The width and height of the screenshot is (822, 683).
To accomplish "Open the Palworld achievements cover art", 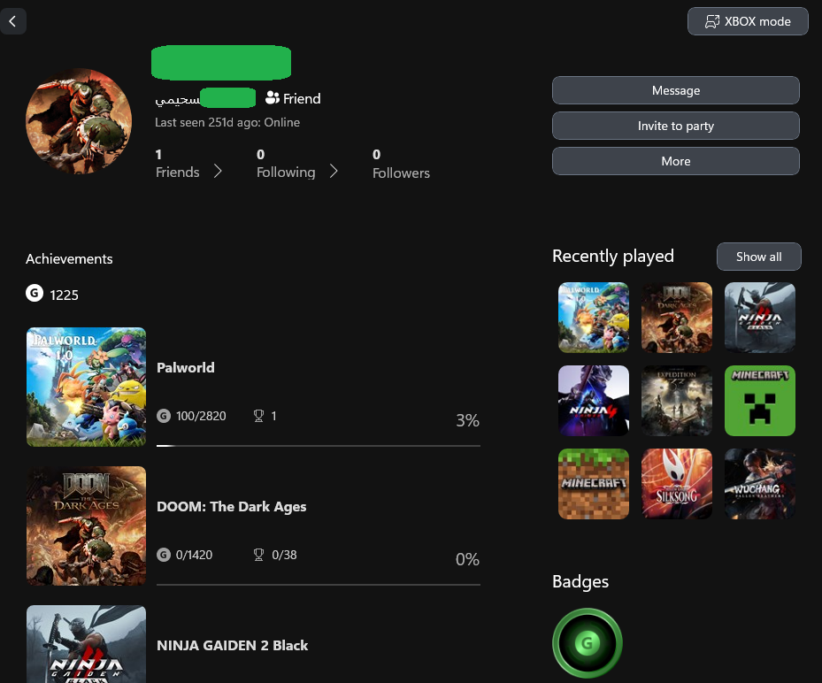I will (87, 387).
